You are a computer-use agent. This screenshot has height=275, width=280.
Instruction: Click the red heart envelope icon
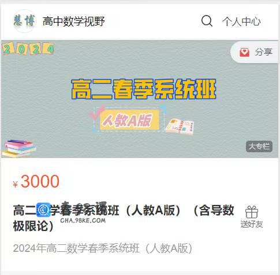pos(244,52)
